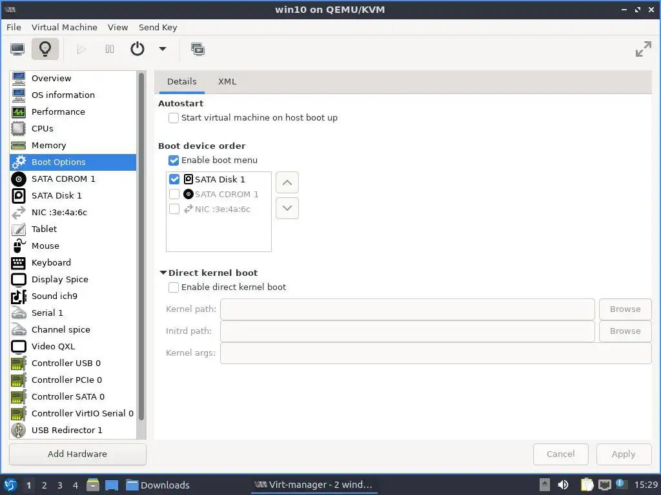
Task: Open the shutdown options dropdown arrow
Action: pos(163,49)
